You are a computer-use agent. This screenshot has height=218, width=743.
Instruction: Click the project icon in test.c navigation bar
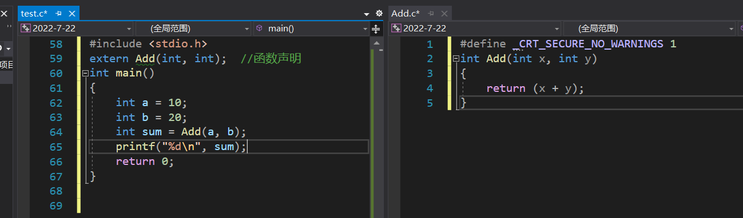tap(26, 28)
